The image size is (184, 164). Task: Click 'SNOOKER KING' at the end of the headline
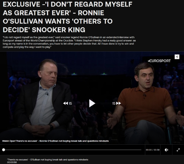point(59,30)
